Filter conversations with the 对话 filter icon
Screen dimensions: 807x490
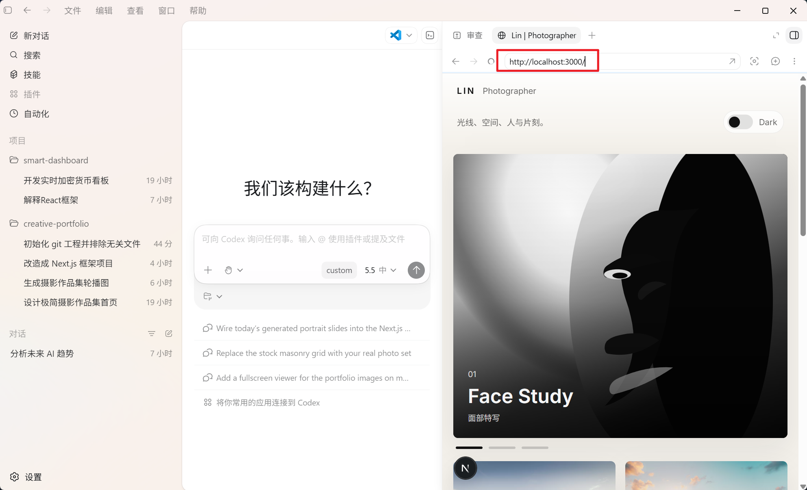click(x=152, y=334)
